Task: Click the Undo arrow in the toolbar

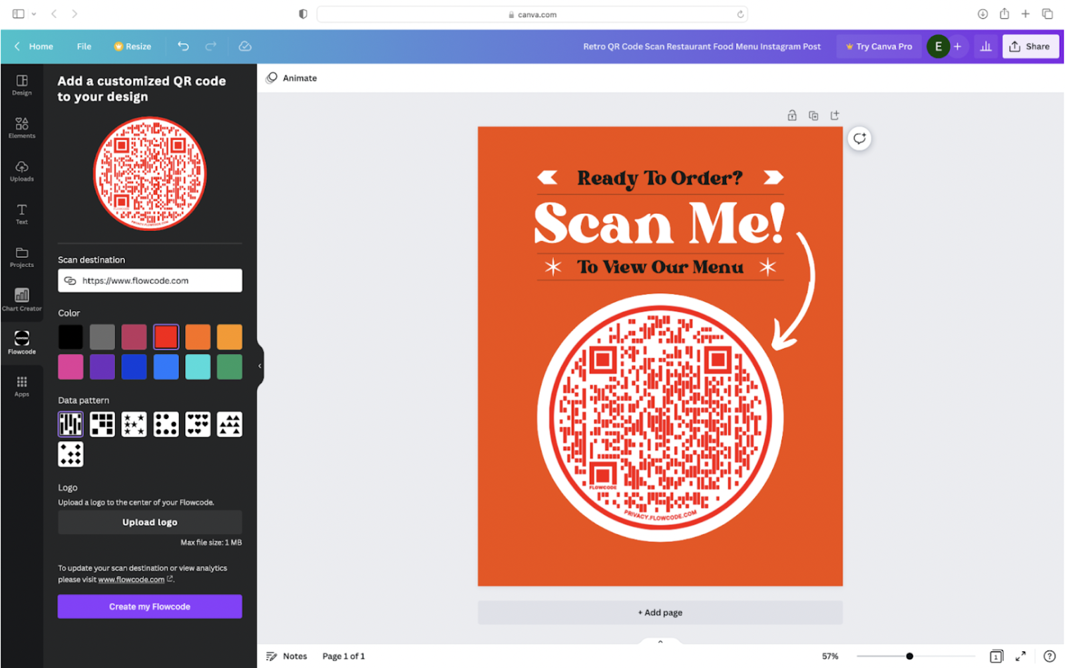Action: point(183,46)
